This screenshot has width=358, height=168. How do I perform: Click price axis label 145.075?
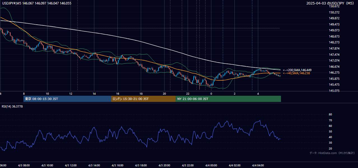tap(334, 91)
